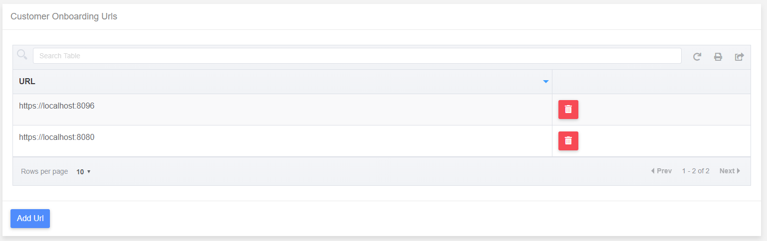
Task: Click the magnifier search icon
Action: point(22,55)
